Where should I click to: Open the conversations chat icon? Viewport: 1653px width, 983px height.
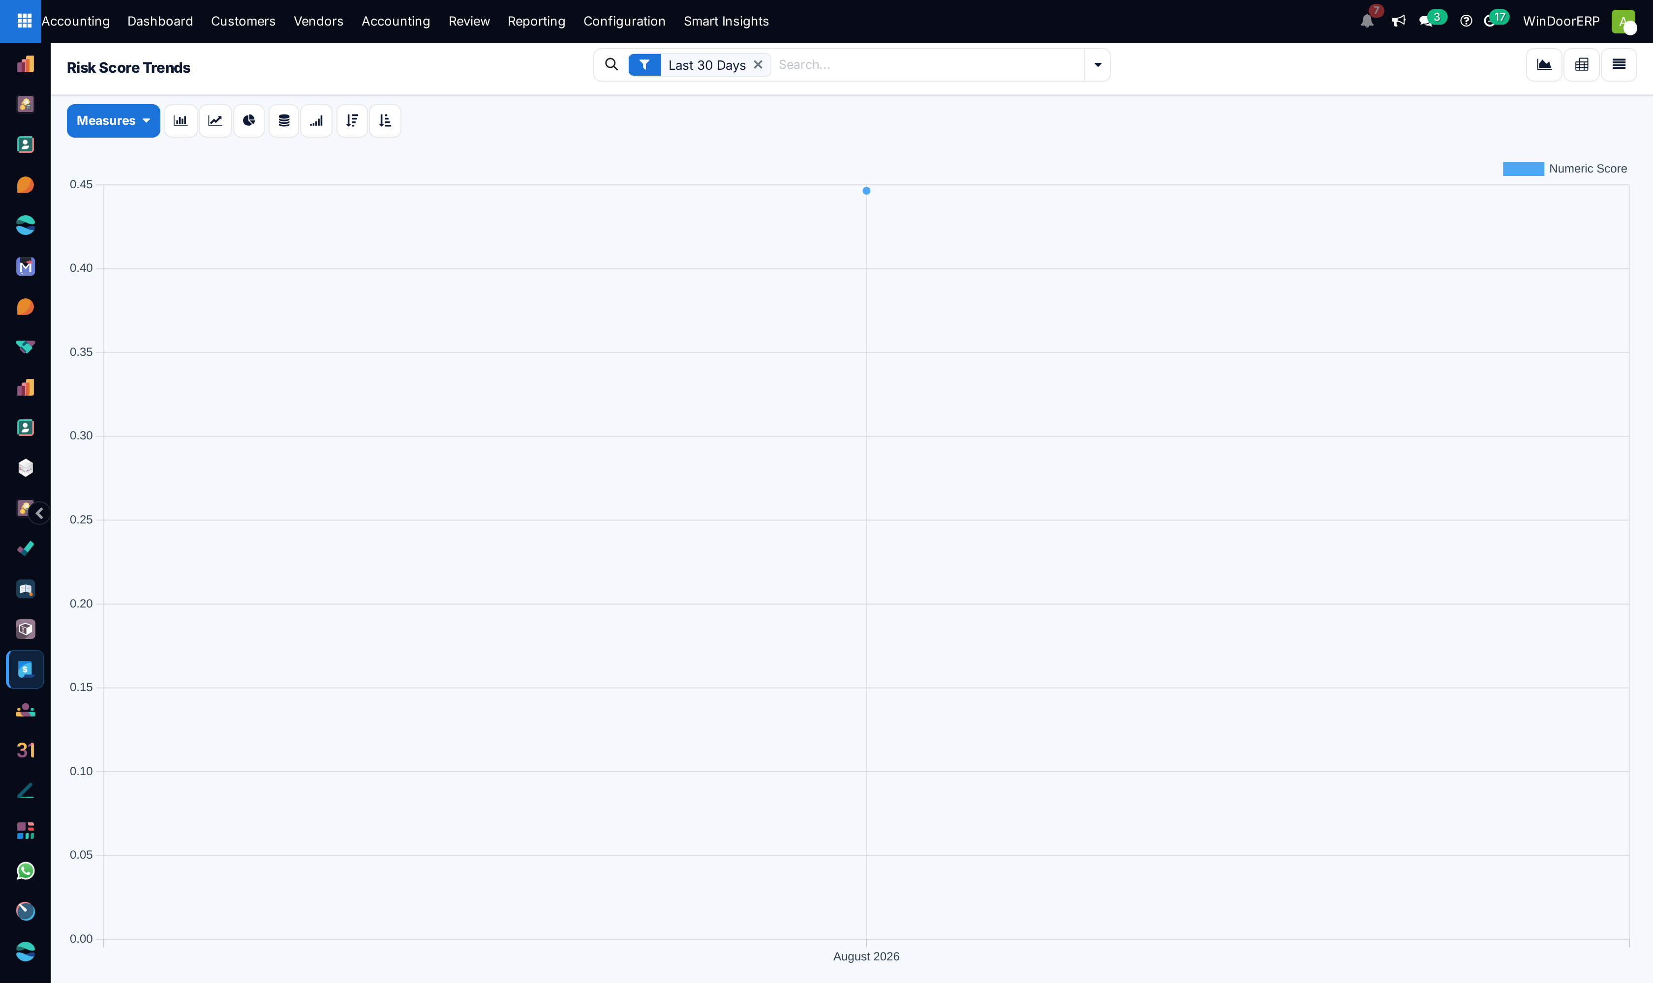[x=1426, y=21]
